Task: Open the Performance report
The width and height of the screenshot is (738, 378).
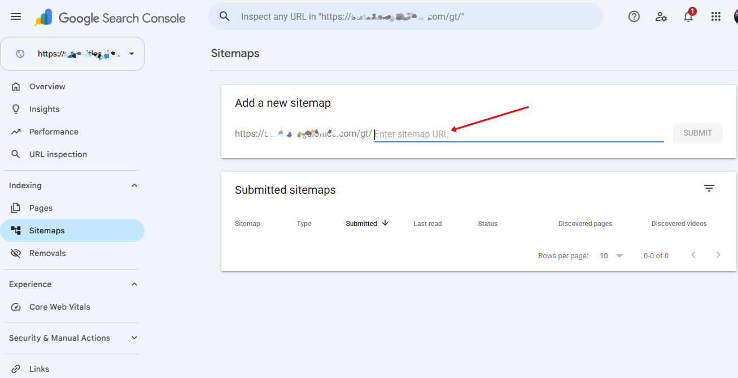Action: tap(72, 132)
